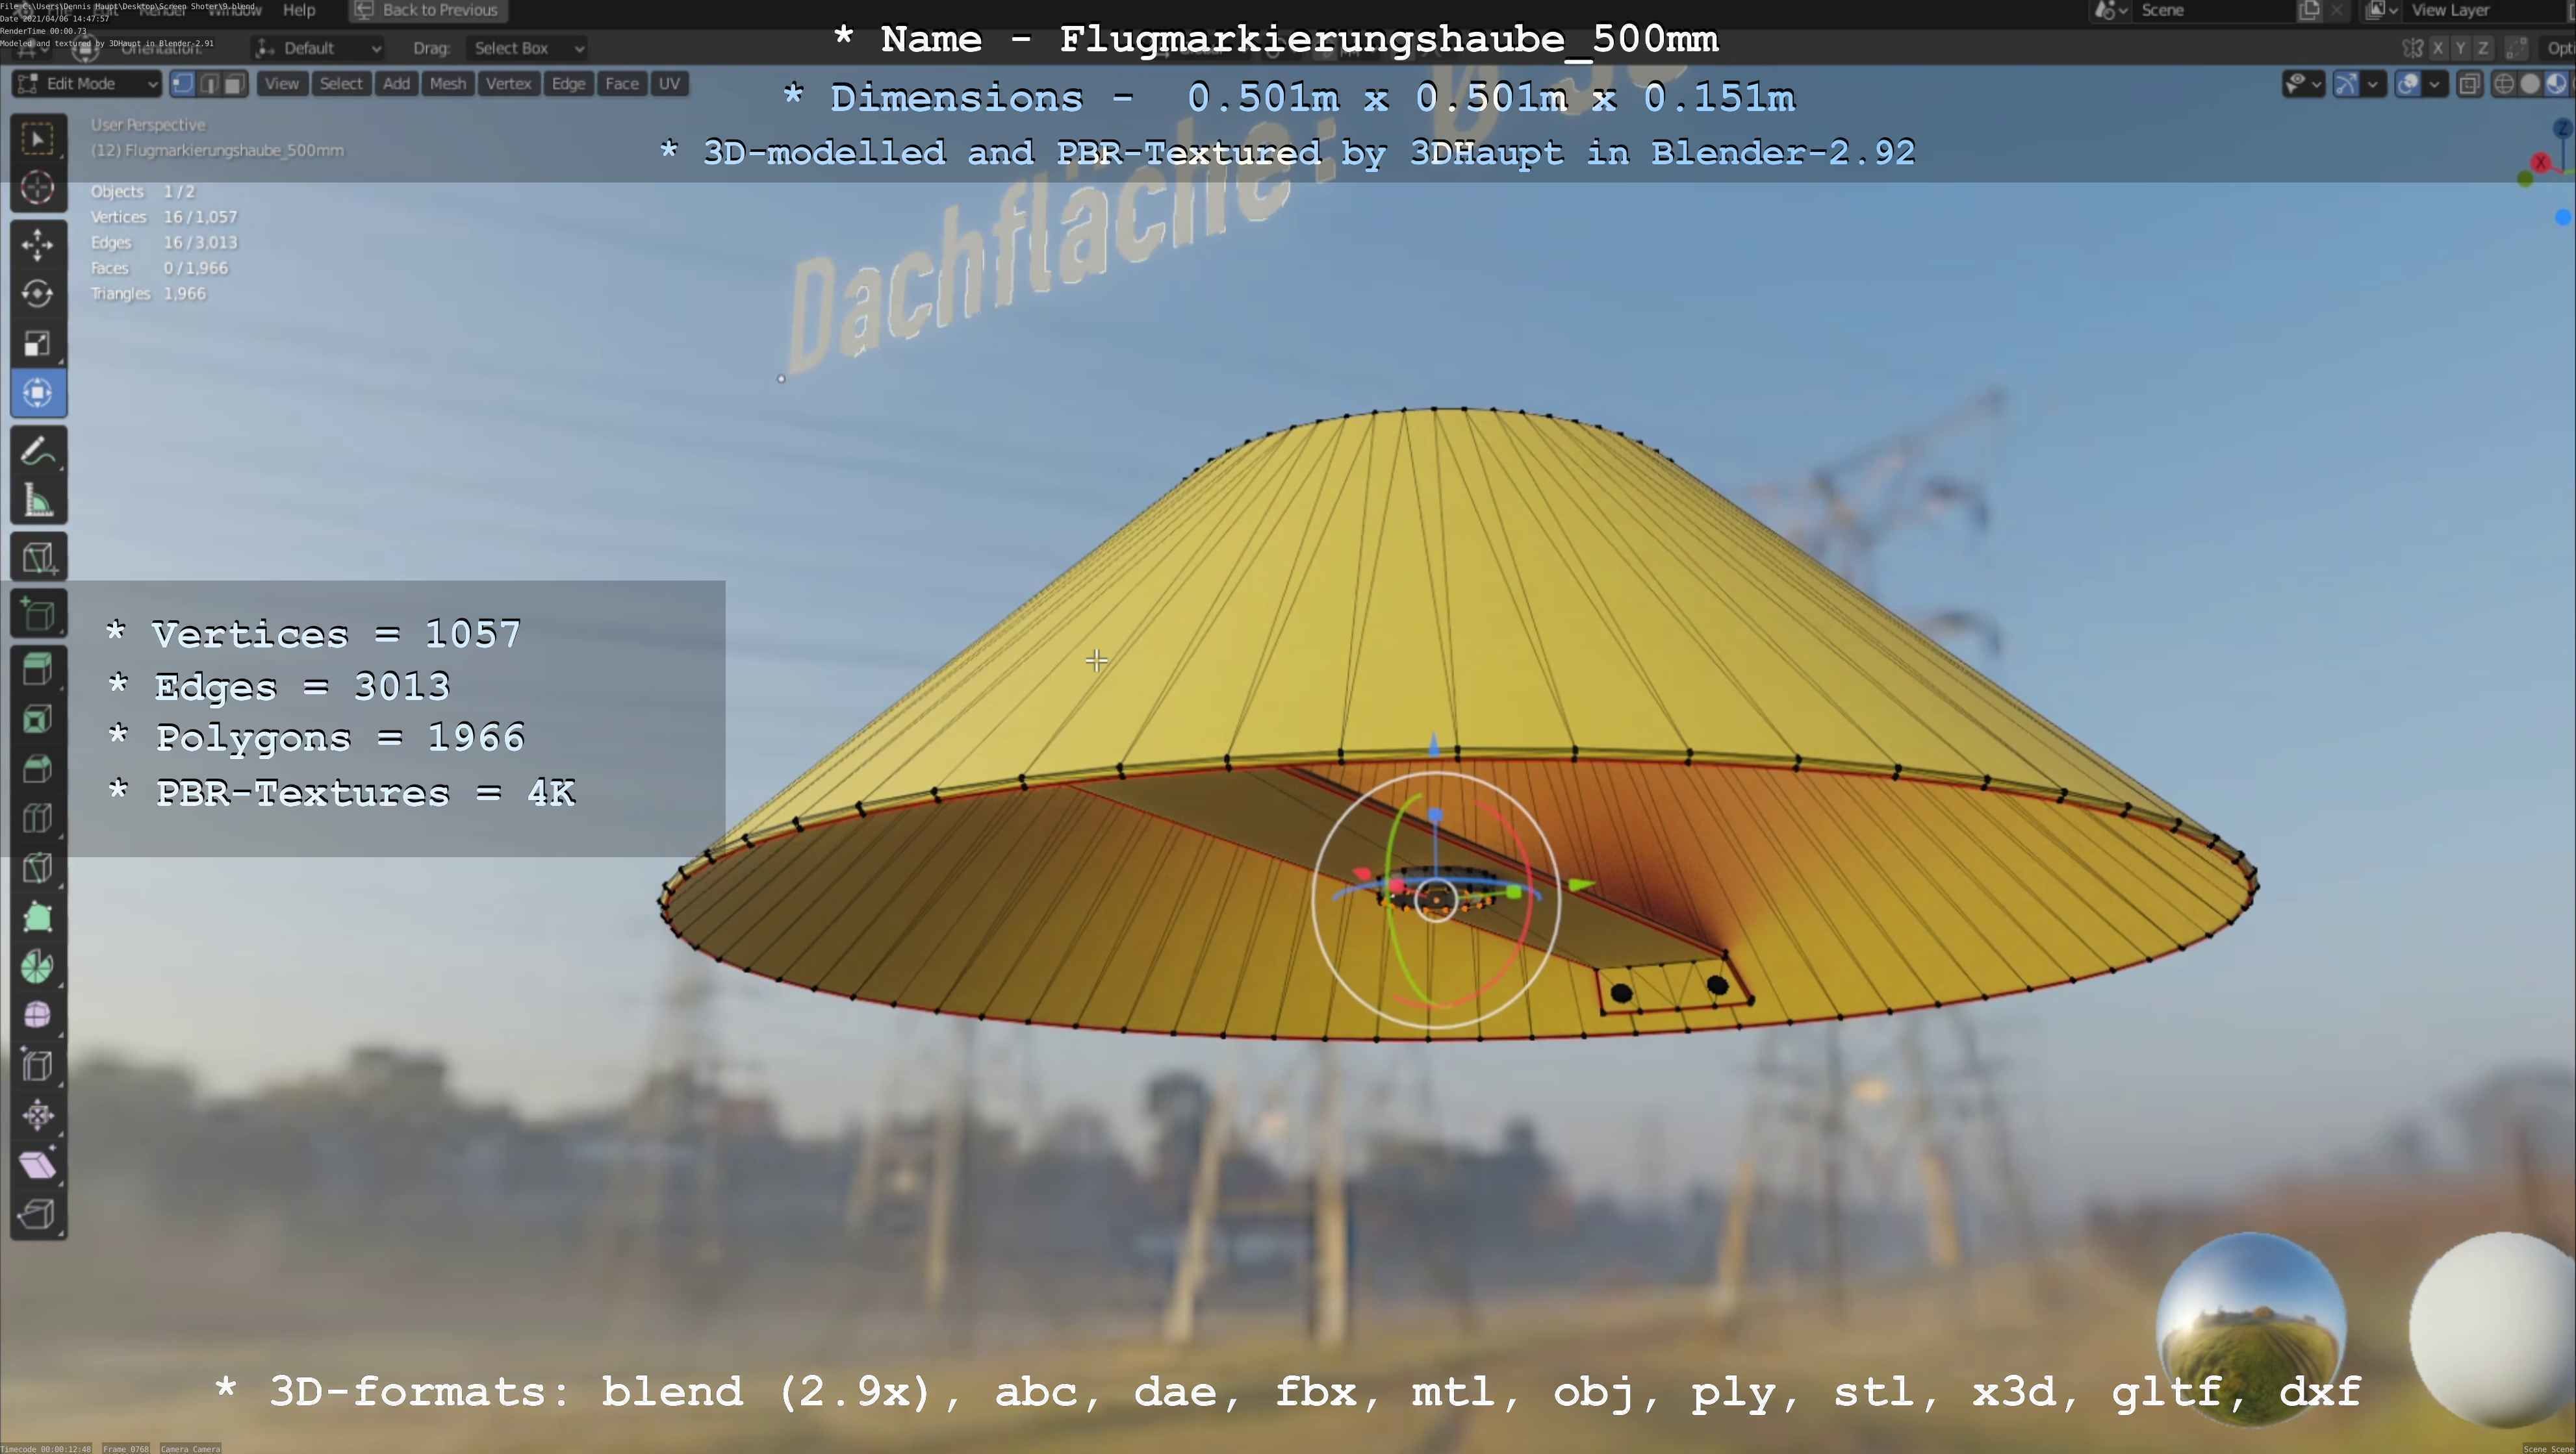Select the Annotate pencil tool
Image resolution: width=2576 pixels, height=1454 pixels.
point(38,451)
